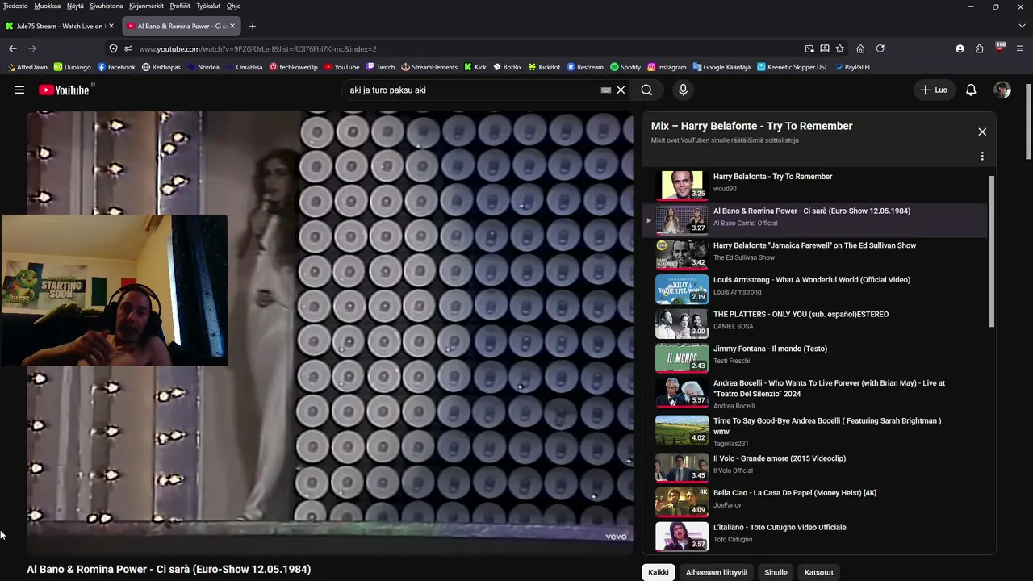Clear the YouTube search box text
Image resolution: width=1033 pixels, height=581 pixels.
tap(621, 90)
